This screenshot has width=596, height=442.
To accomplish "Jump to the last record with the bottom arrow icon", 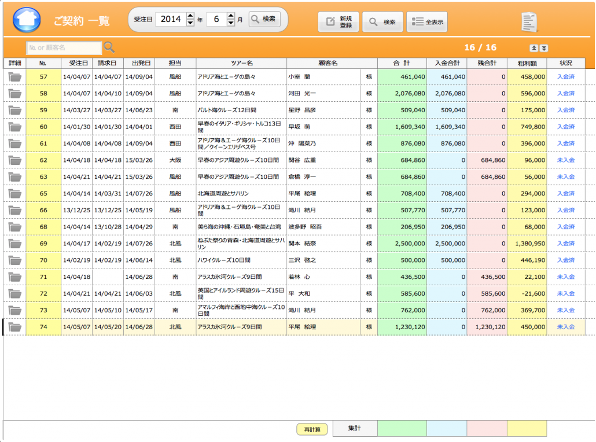I will click(544, 48).
